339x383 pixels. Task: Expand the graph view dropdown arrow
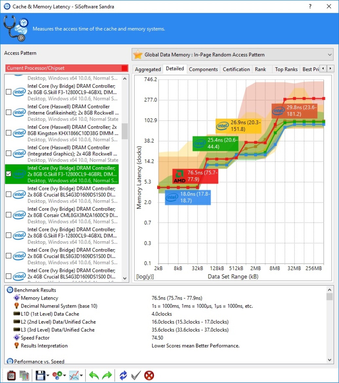point(81,376)
